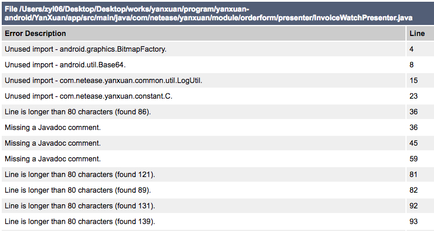Select the Missing Javadoc comment row for line 59

click(218, 159)
